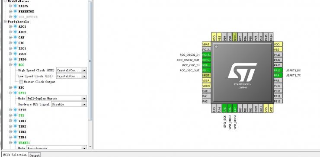Collapse the RCC tree node
Image resolution: width=320 pixels, height=157 pixels.
(10, 65)
